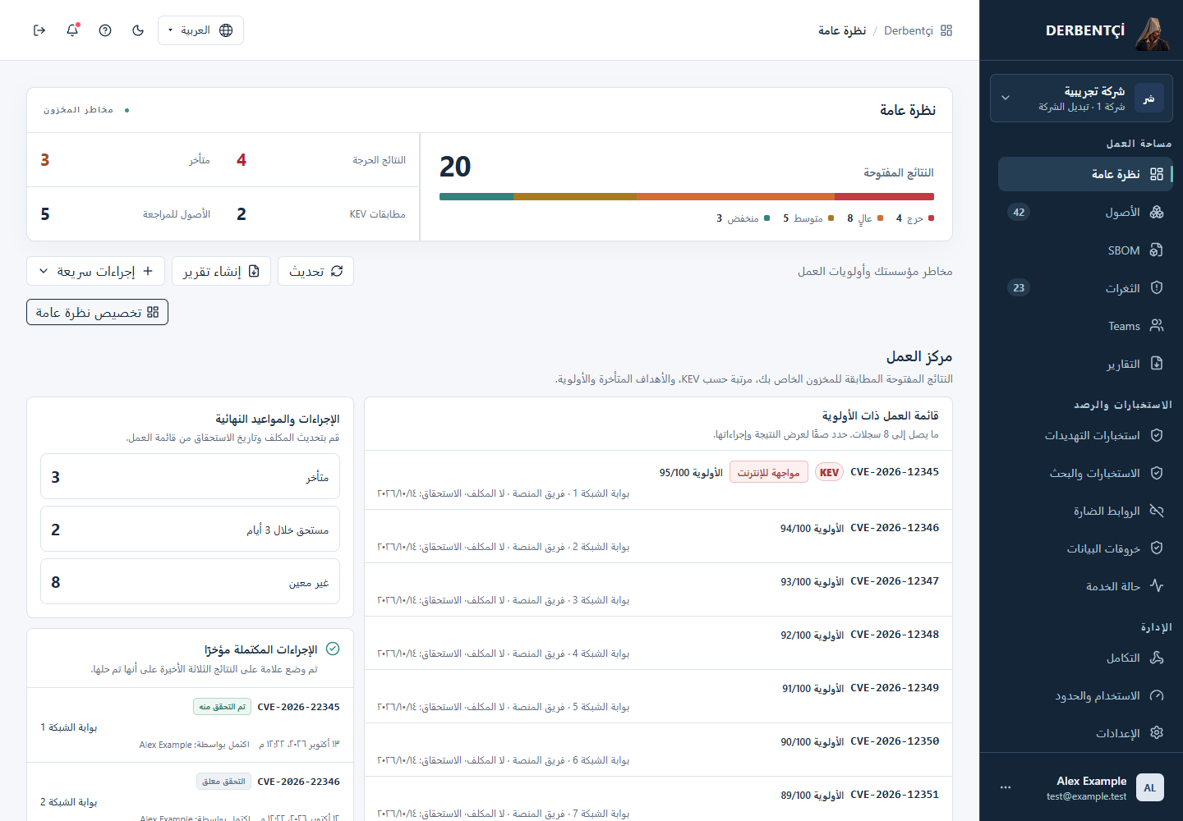
Task: Open CVE-2026-12348 priority row
Action: coord(658,643)
